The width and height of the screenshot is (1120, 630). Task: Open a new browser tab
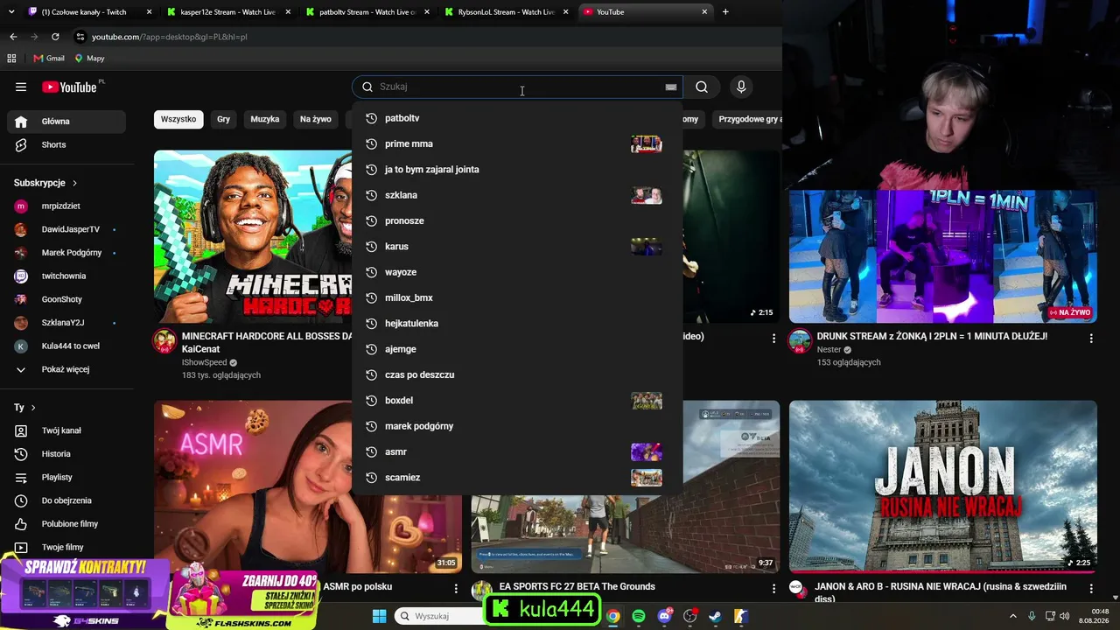(725, 12)
